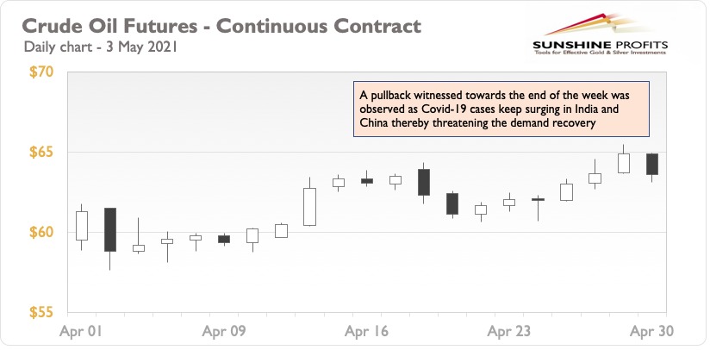Click the Apr 16 date label
Image resolution: width=710 pixels, height=350 pixels.
366,331
